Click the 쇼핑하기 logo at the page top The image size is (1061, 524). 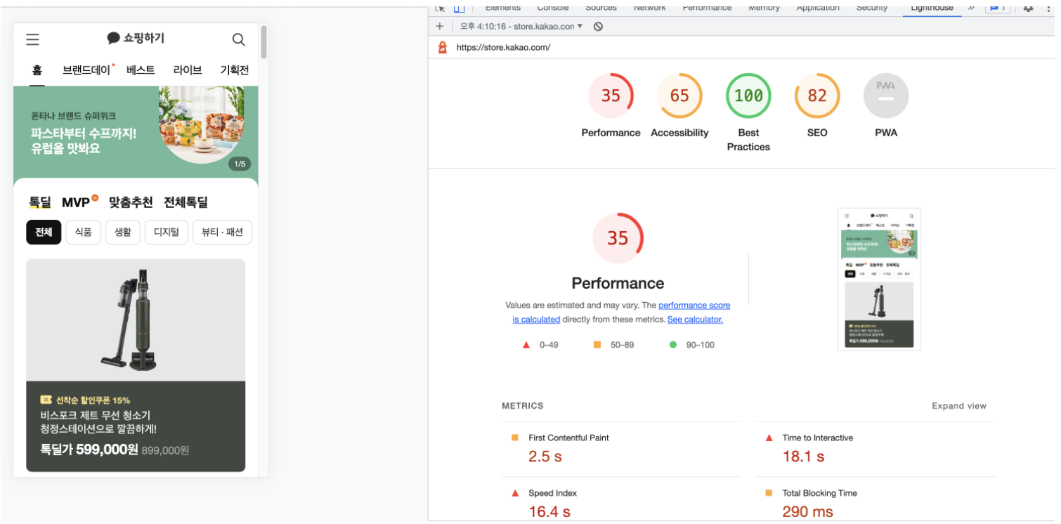[136, 38]
